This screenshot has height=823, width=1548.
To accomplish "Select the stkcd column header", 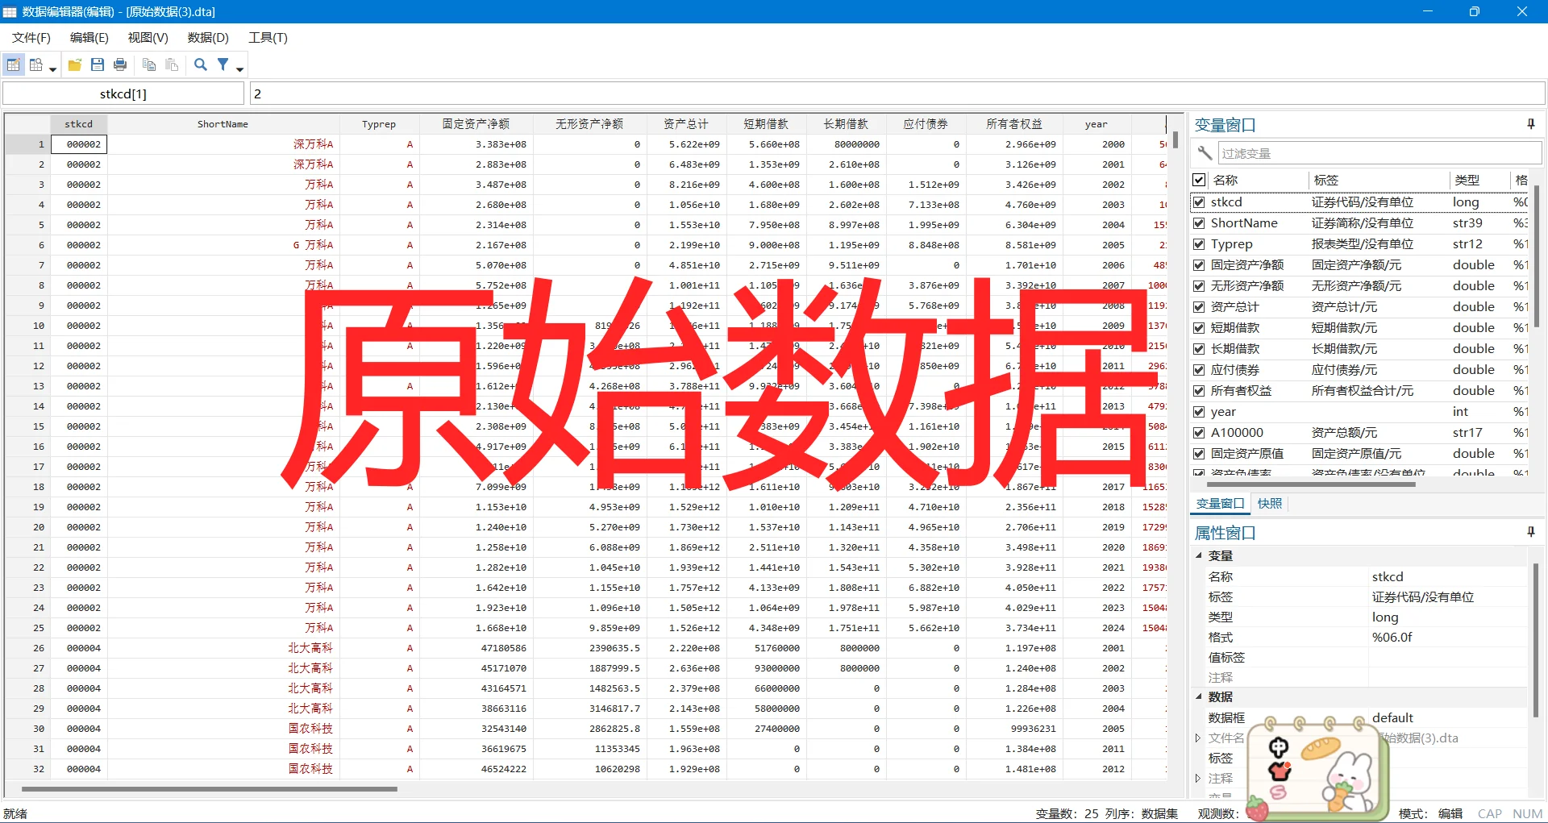I will point(78,124).
